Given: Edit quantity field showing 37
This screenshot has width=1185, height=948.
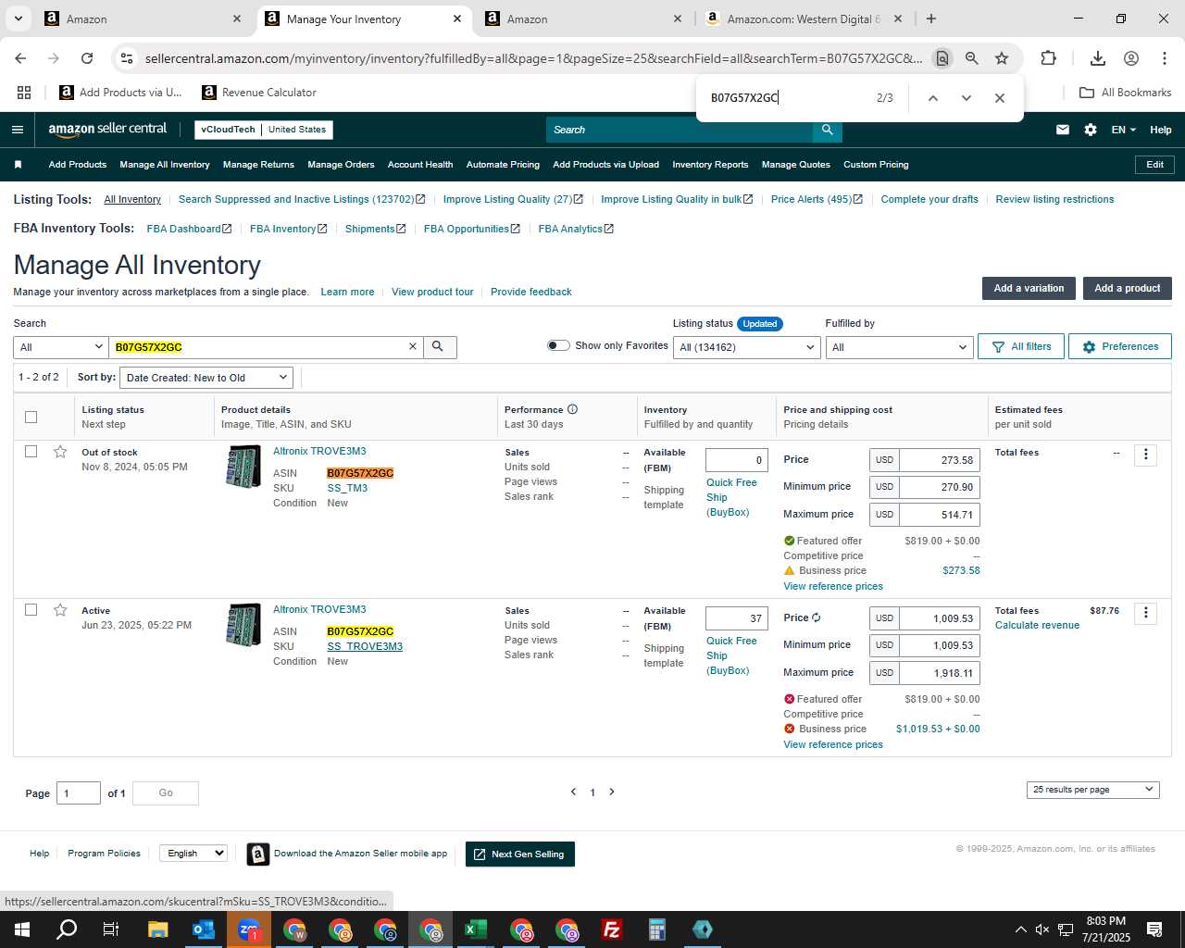Looking at the screenshot, I should pyautogui.click(x=737, y=618).
